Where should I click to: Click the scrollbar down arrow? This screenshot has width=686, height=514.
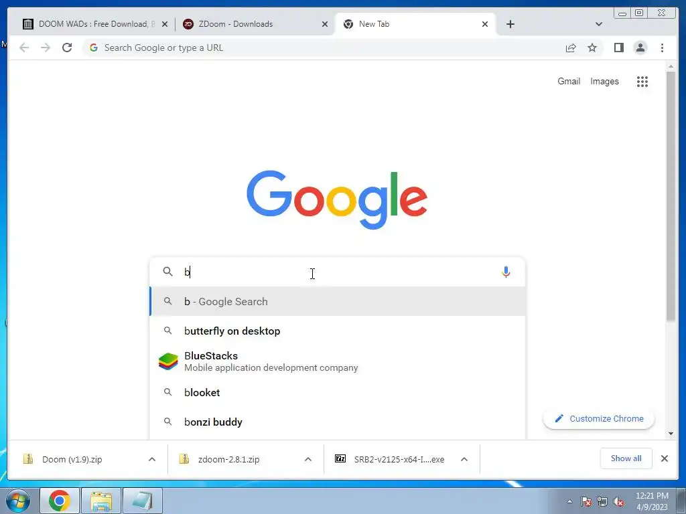click(x=671, y=434)
